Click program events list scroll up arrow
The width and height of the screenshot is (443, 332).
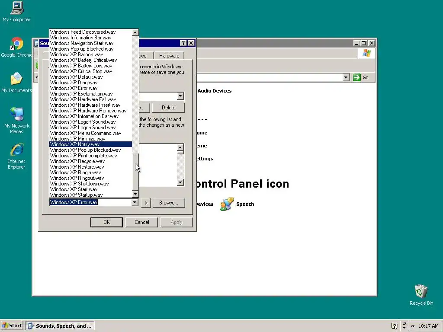(x=180, y=147)
